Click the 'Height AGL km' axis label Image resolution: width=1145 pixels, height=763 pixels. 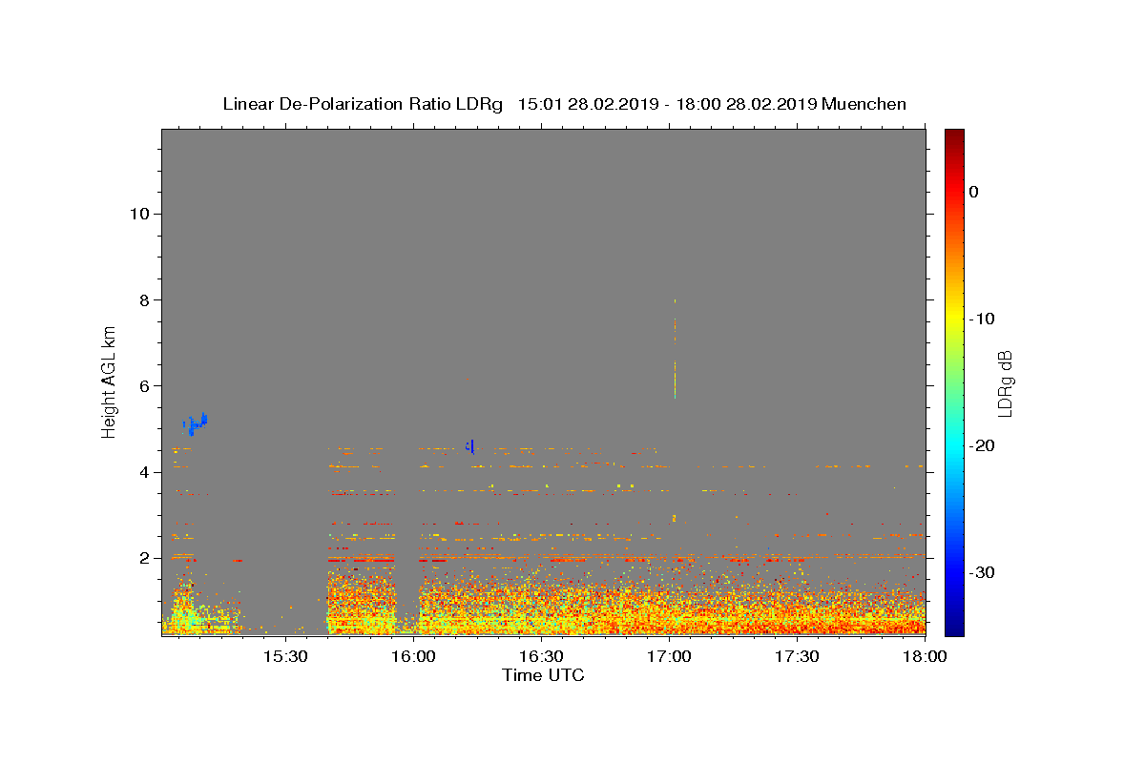(x=109, y=381)
